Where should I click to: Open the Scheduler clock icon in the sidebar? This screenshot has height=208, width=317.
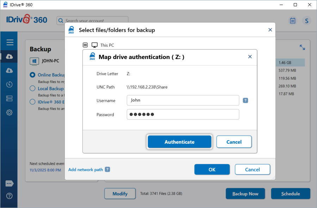10,84
